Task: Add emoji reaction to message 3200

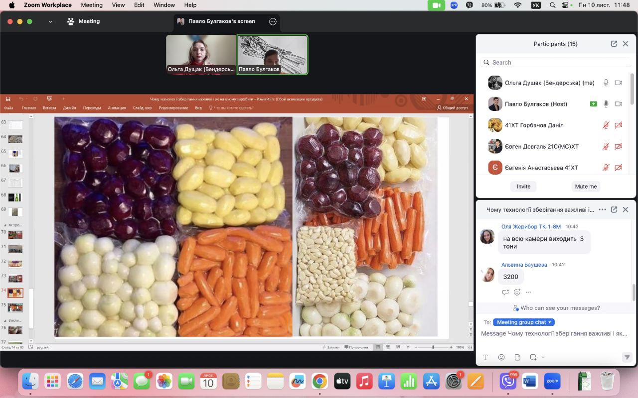Action: point(517,292)
